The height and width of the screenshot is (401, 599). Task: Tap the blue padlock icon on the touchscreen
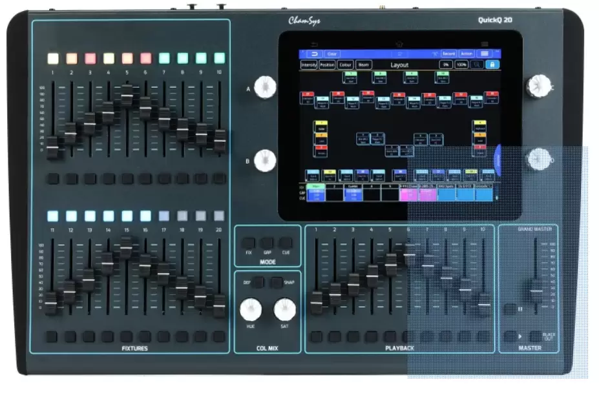tap(492, 65)
